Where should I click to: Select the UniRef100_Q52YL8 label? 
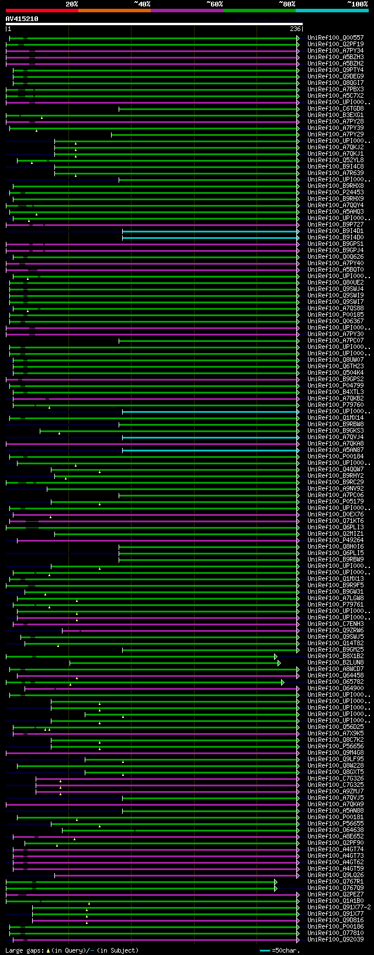335,160
